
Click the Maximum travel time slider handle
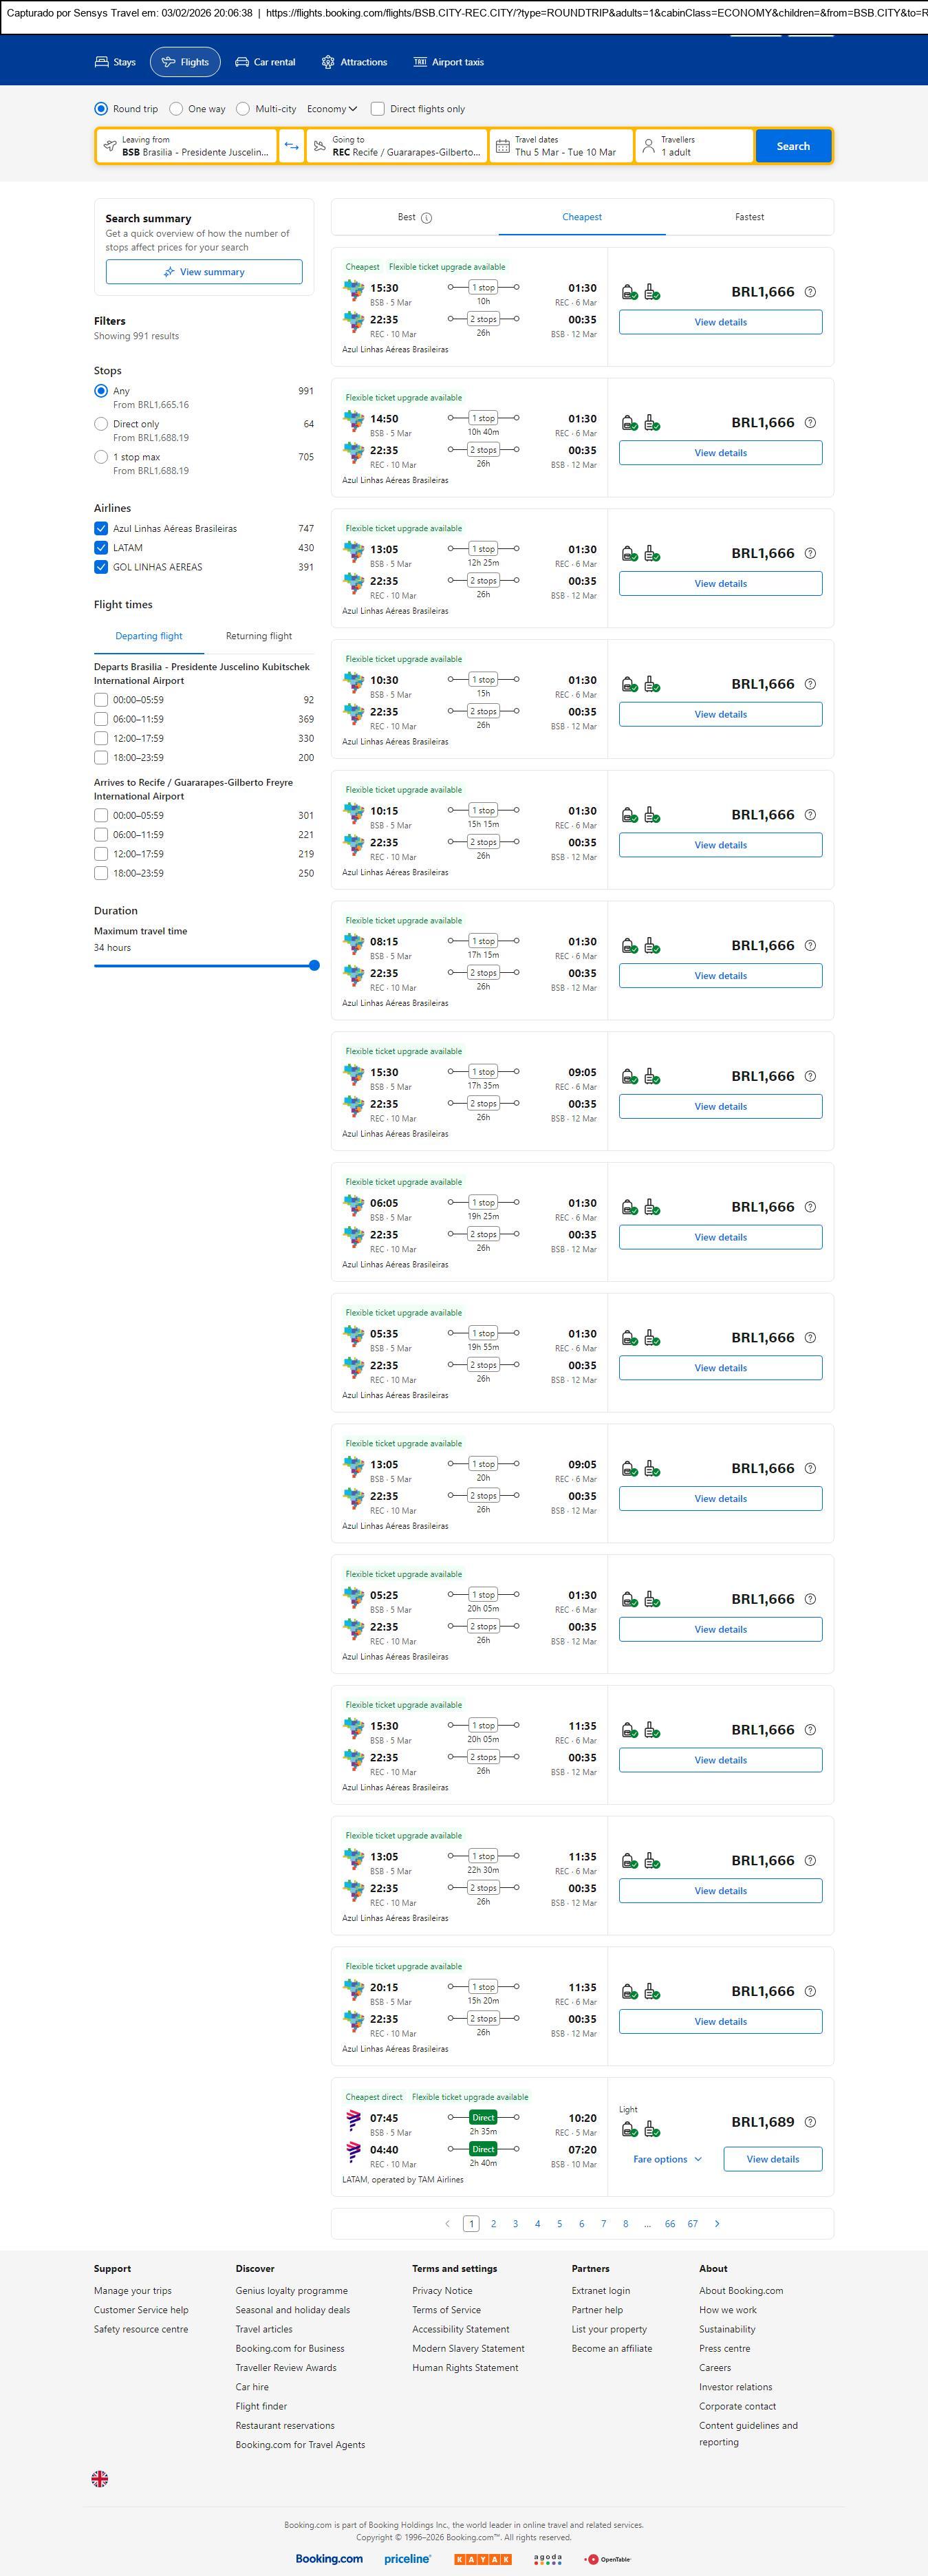(314, 966)
